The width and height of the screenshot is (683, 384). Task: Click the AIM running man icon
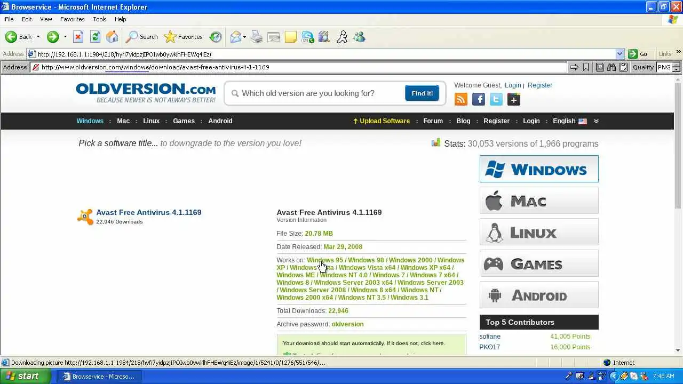342,37
